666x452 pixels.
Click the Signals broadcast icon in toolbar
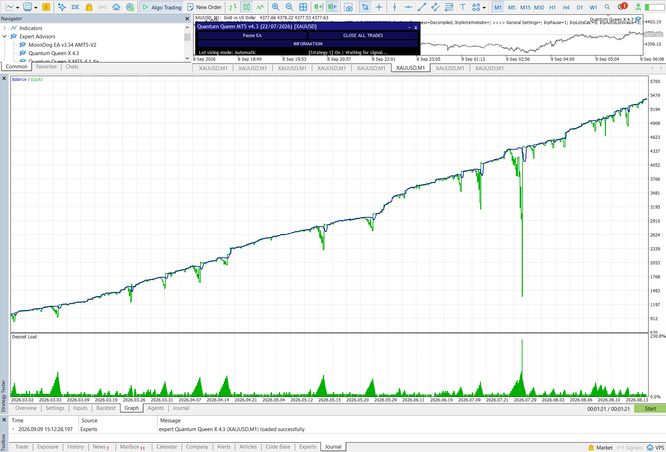[103, 7]
